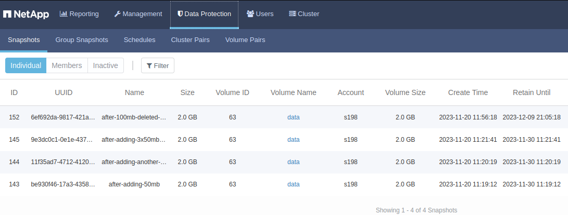Sort by the UUID column header
Viewport: 568px width, 215px height.
coord(64,92)
